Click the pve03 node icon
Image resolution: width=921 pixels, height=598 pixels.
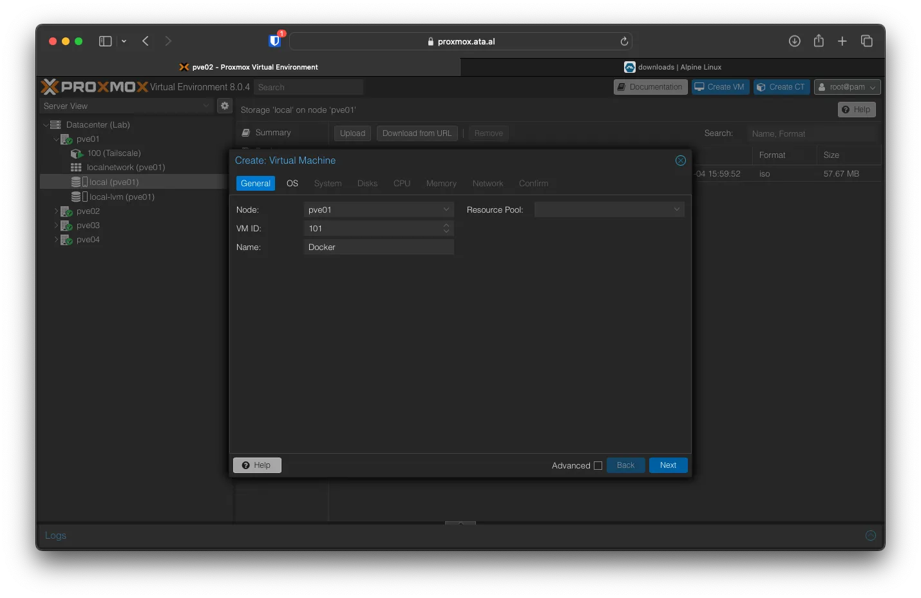coord(66,226)
